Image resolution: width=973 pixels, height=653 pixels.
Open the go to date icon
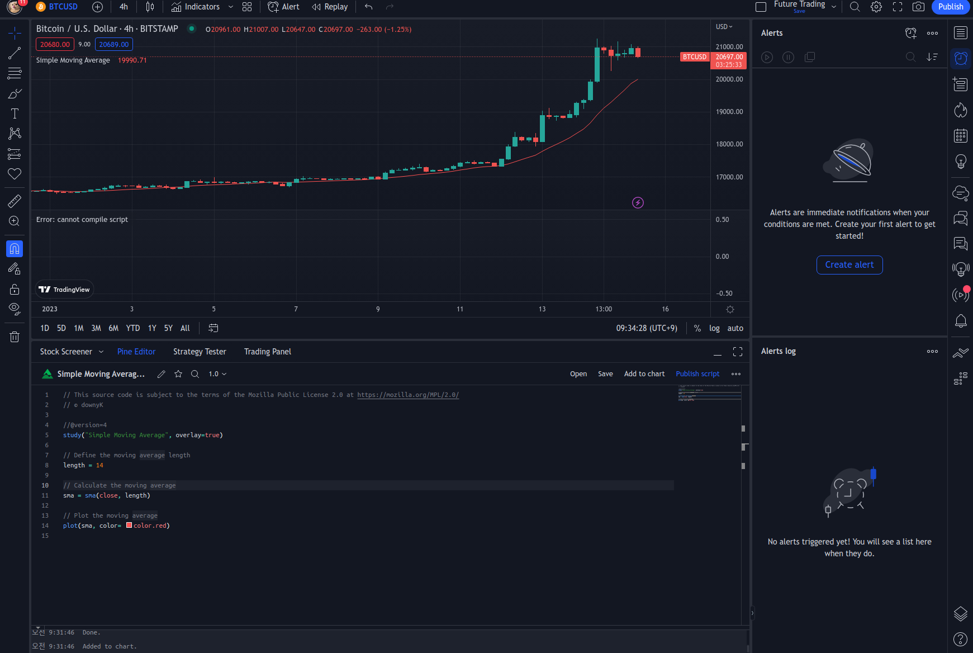click(x=213, y=328)
